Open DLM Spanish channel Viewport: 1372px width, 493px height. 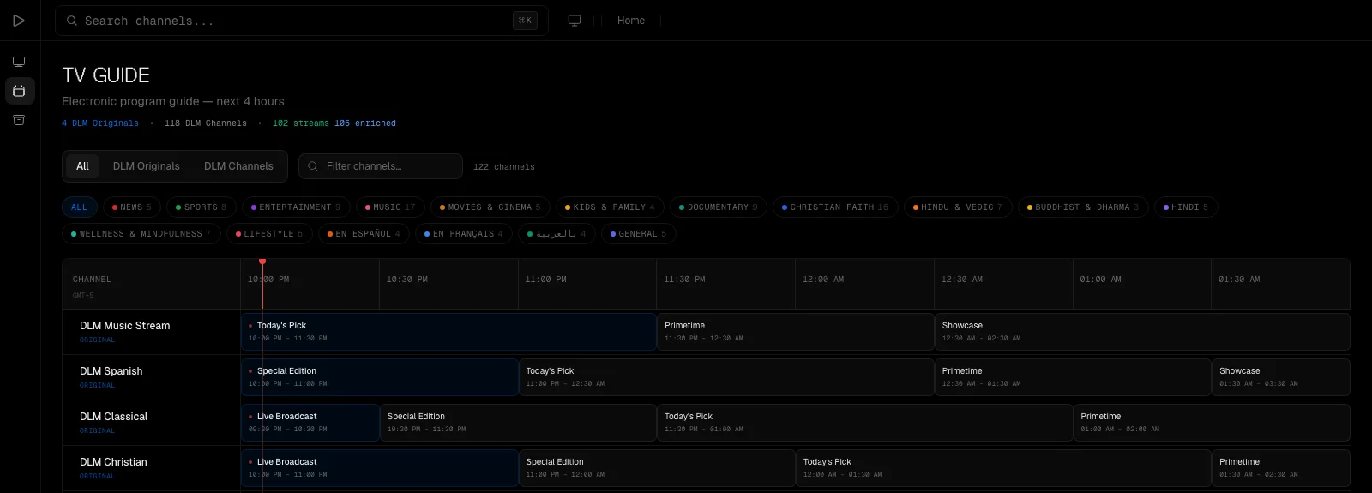pyautogui.click(x=111, y=371)
